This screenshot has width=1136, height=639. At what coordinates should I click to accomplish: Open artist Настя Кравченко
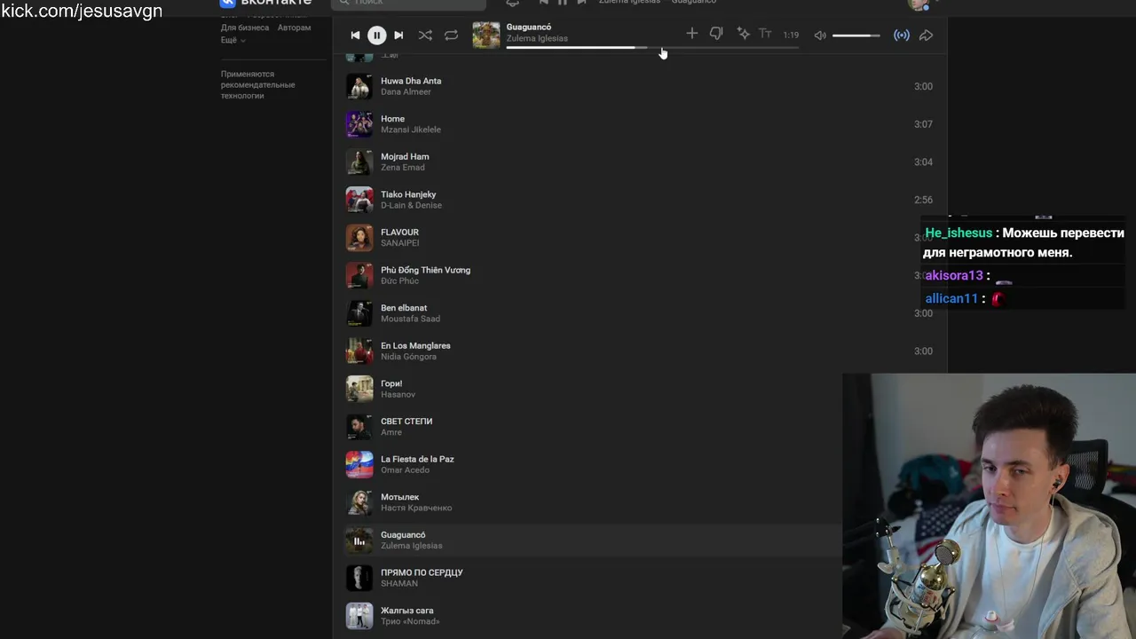tap(416, 508)
